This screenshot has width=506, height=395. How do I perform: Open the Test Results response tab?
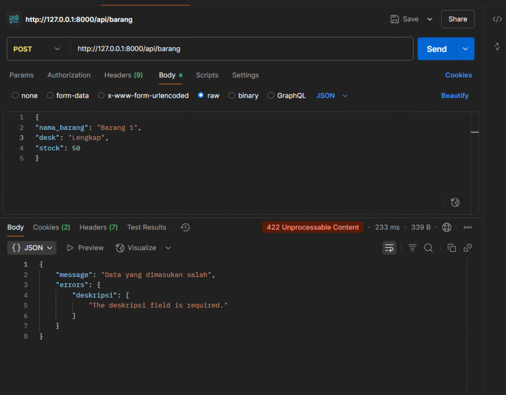[x=146, y=228]
